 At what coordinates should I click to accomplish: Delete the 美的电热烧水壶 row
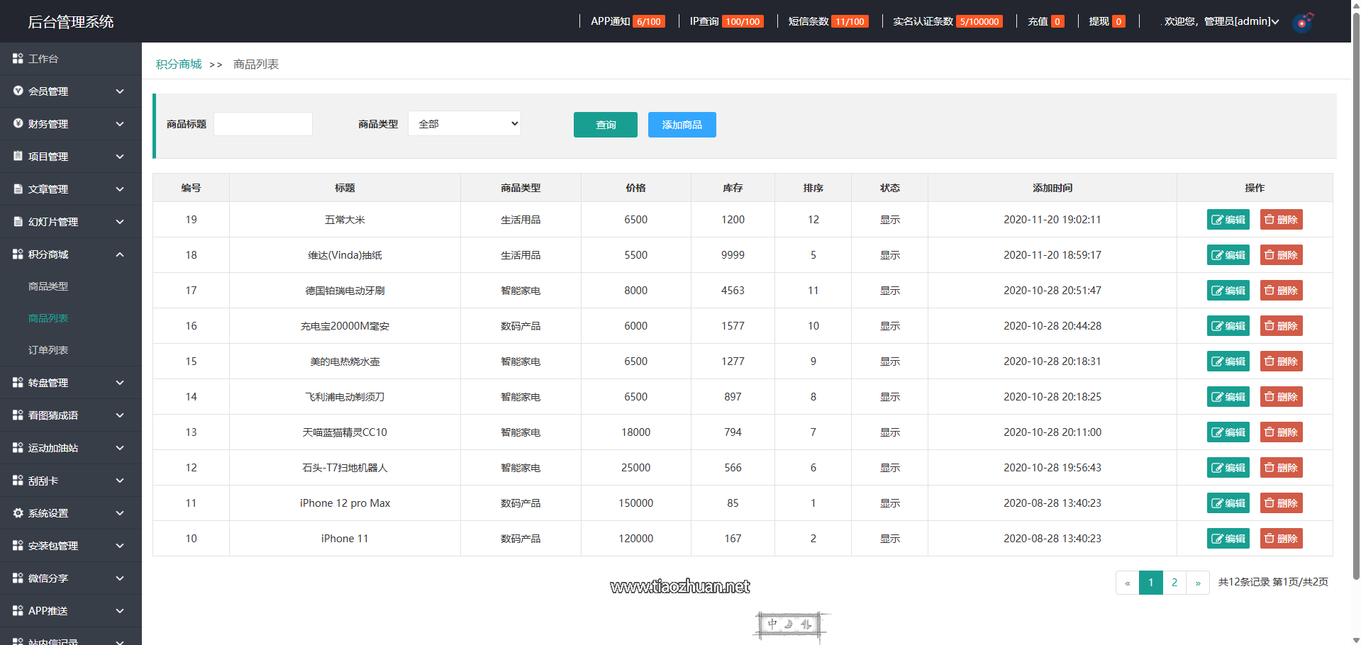coord(1282,361)
